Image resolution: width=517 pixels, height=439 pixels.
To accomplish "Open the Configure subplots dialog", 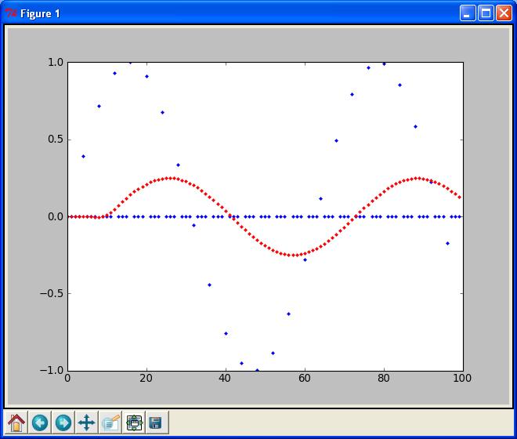I will point(133,423).
